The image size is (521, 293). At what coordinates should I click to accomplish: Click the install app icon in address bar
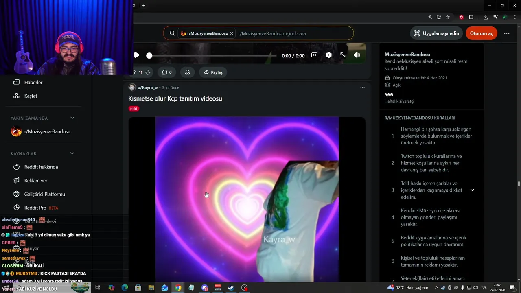(439, 17)
